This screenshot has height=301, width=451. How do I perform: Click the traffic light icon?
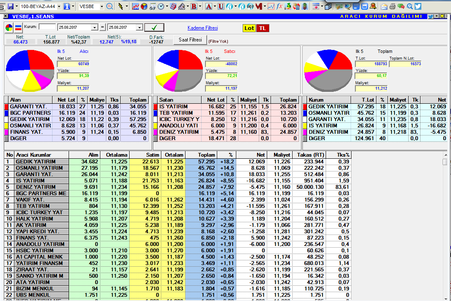point(305,6)
